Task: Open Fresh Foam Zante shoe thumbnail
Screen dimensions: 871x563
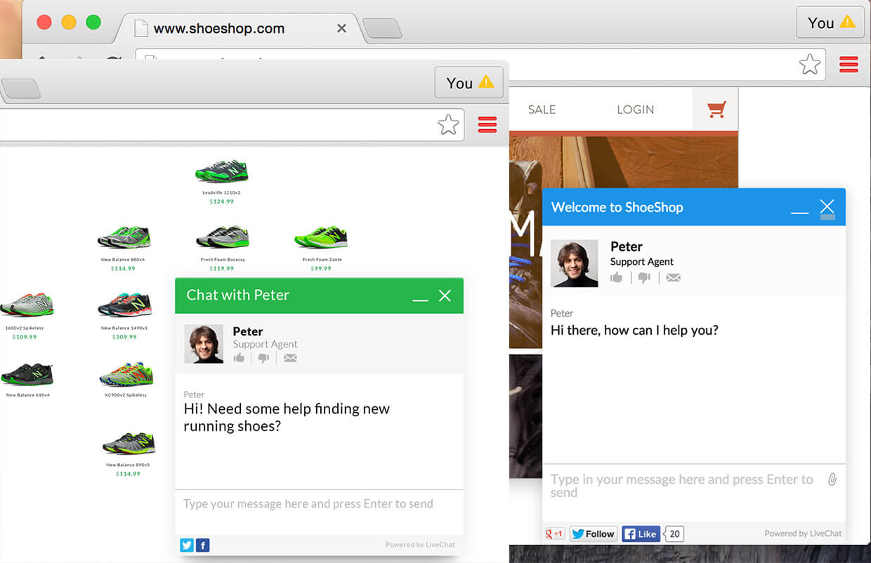Action: coord(322,237)
